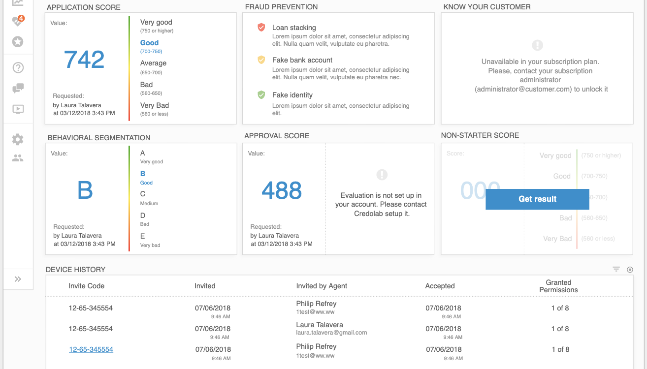
Task: Open the help question mark icon
Action: point(18,68)
